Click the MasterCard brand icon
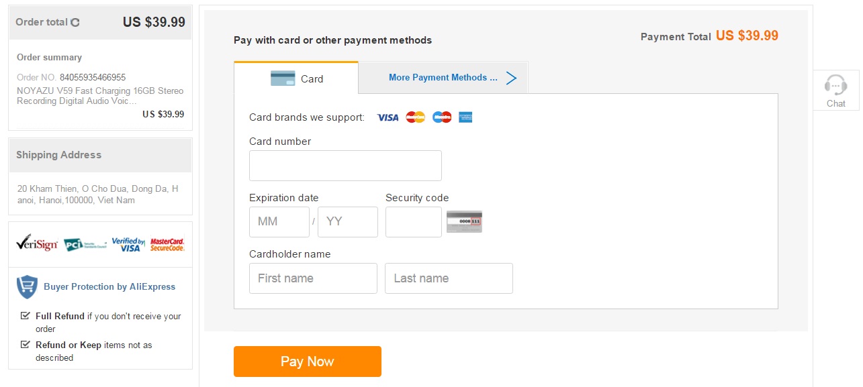Viewport: 863px width, 387px height. coord(416,117)
